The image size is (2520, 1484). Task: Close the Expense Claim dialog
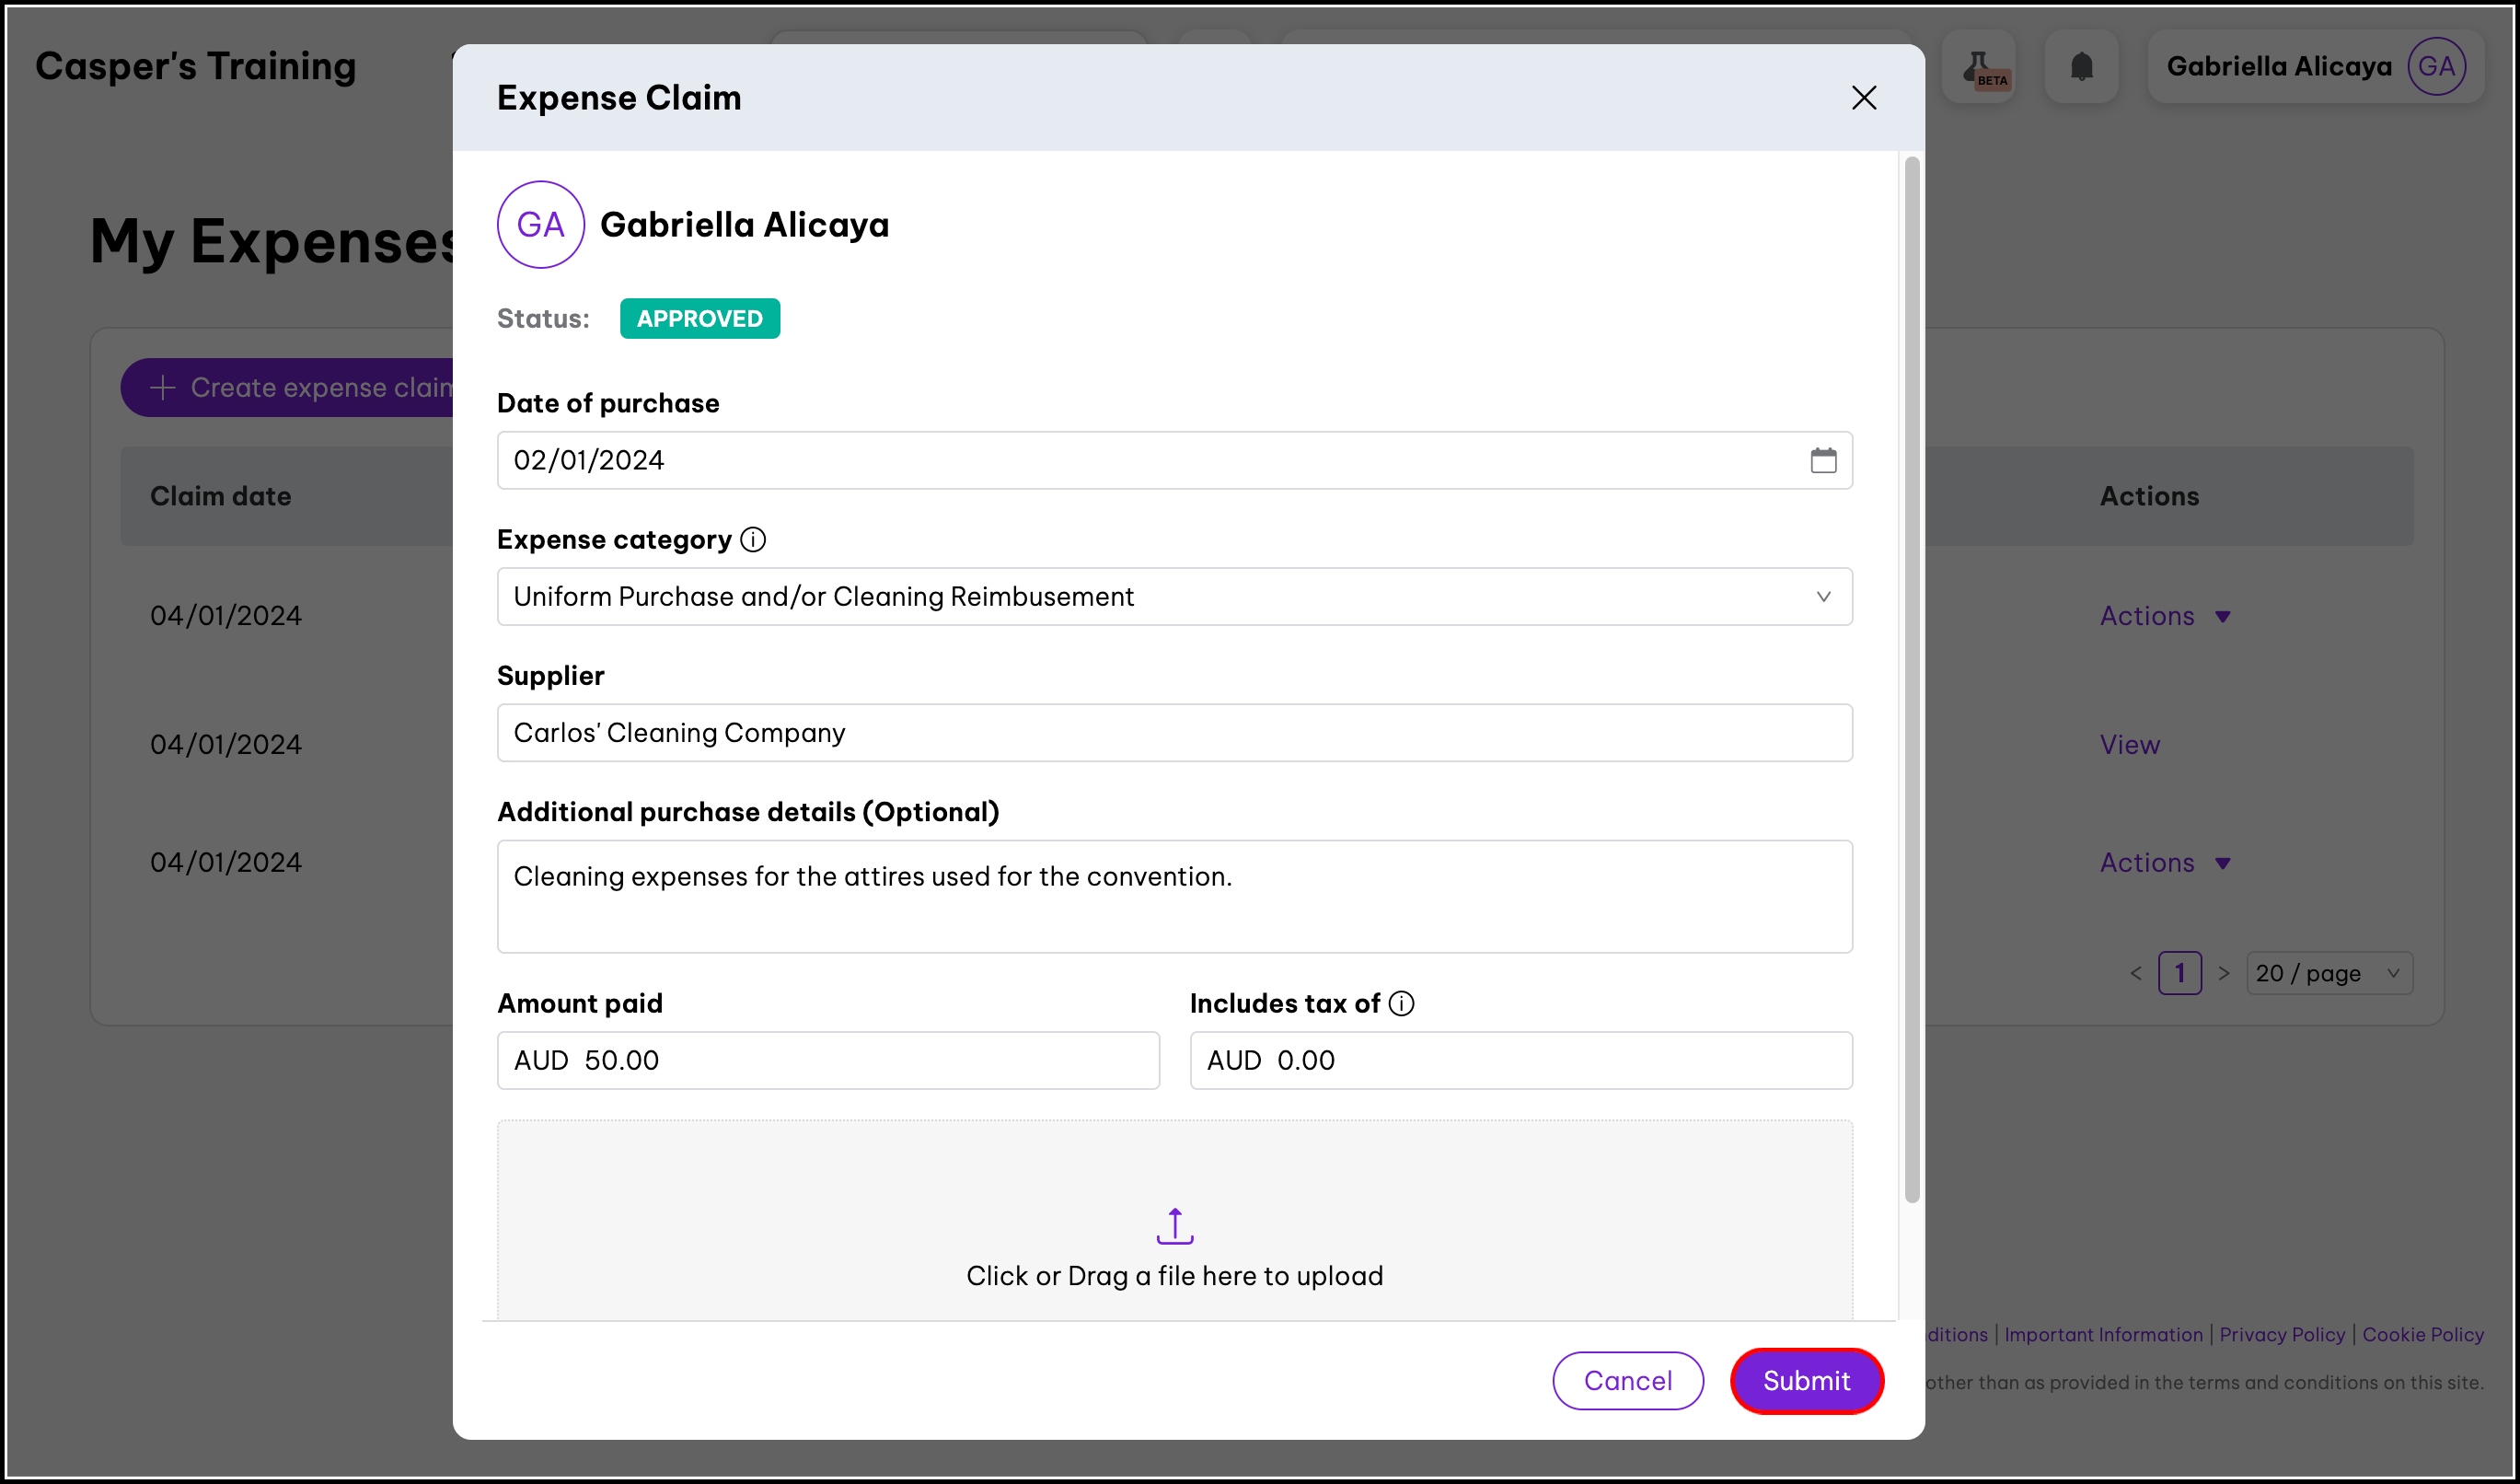(x=1863, y=97)
